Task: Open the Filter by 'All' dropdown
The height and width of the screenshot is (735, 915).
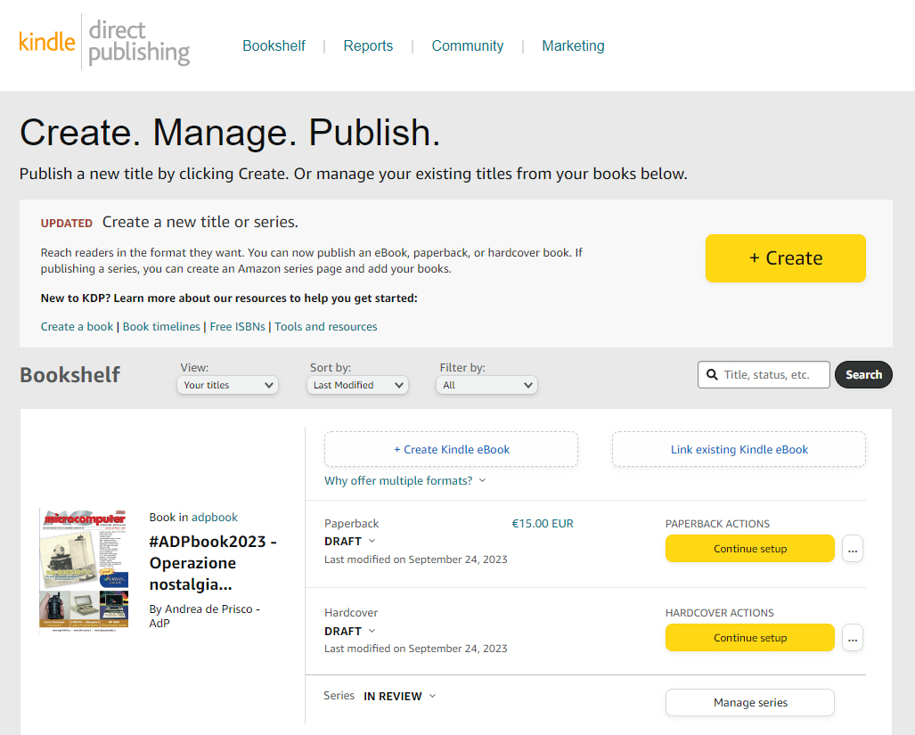Action: pyautogui.click(x=486, y=385)
